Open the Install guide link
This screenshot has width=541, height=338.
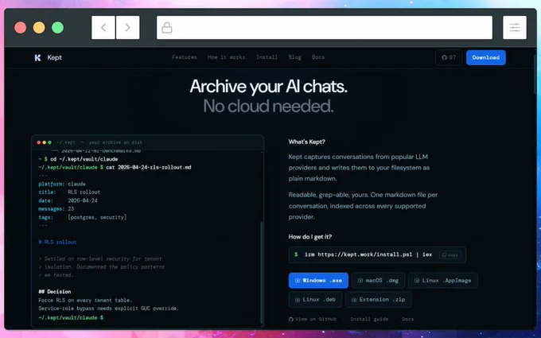pos(369,319)
